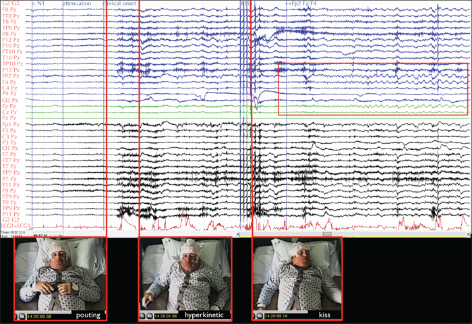Click the 14:20:00.30 timestamp in pouting video
Viewport: 472px width, 324px height.
(39, 317)
